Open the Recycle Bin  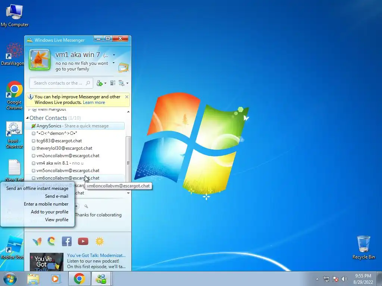(363, 247)
